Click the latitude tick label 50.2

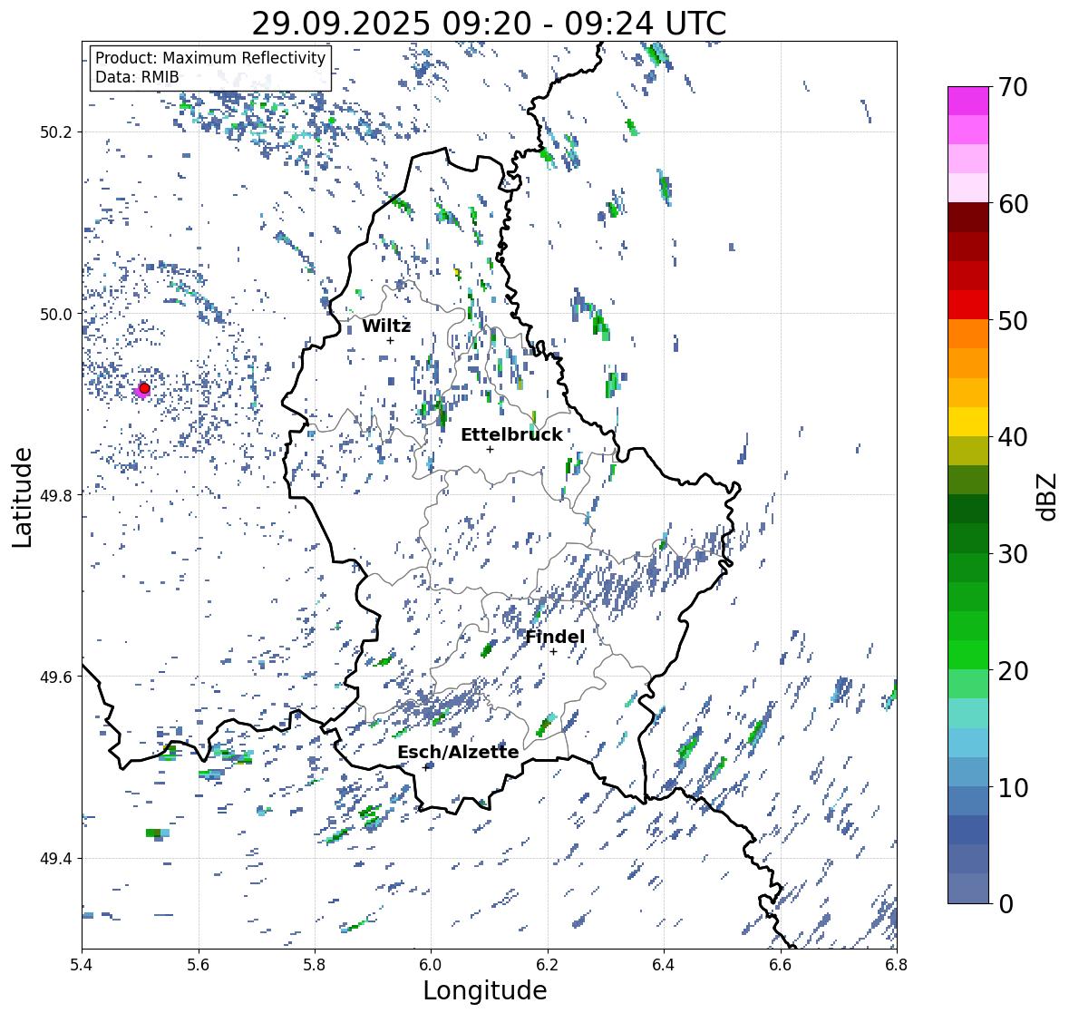coord(56,132)
